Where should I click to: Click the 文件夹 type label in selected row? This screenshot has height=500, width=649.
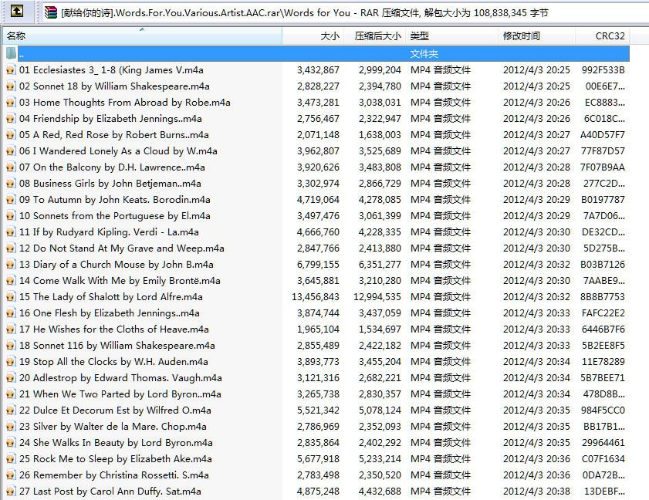click(424, 54)
